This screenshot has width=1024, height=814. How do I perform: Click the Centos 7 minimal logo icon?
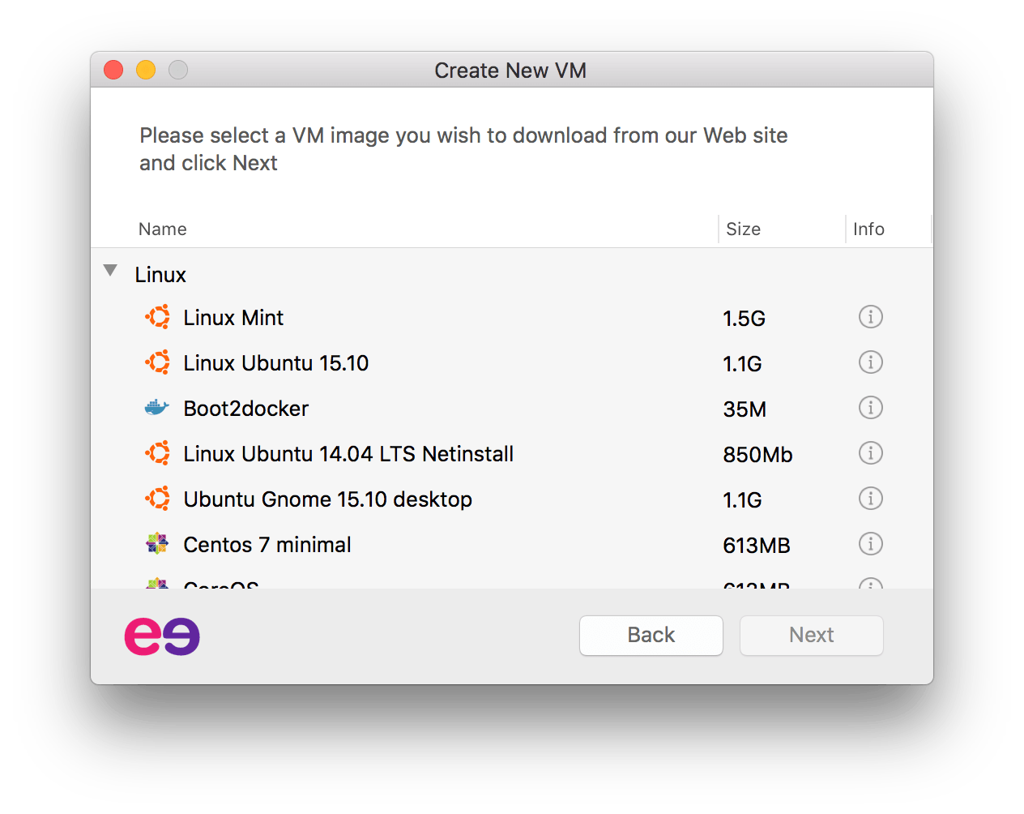coord(157,544)
